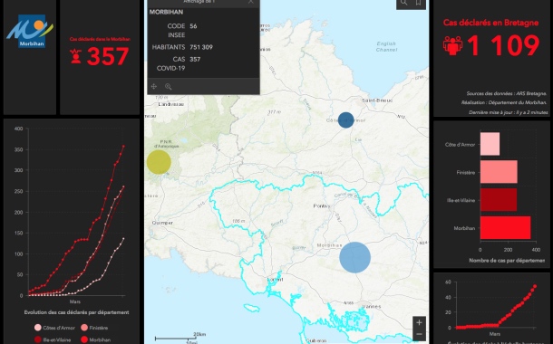The width and height of the screenshot is (553, 344).
Task: Close the Morbihan popup window
Action: (x=250, y=2)
